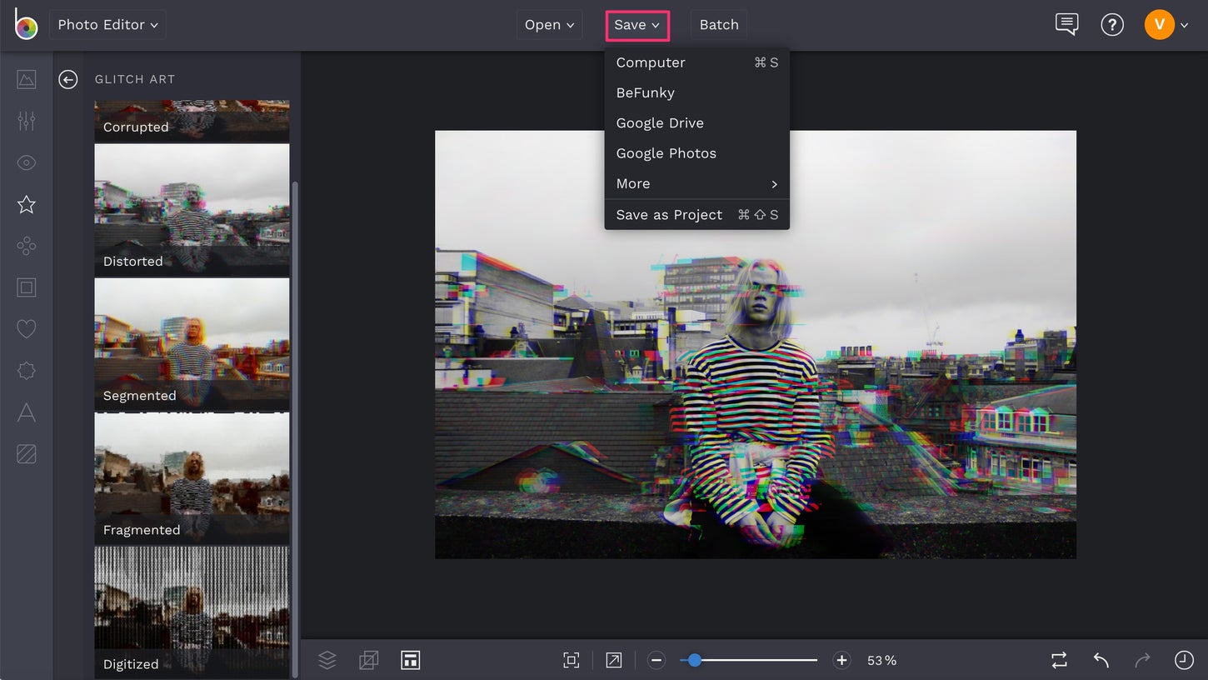Expand the More submenu in Save options

click(x=696, y=183)
